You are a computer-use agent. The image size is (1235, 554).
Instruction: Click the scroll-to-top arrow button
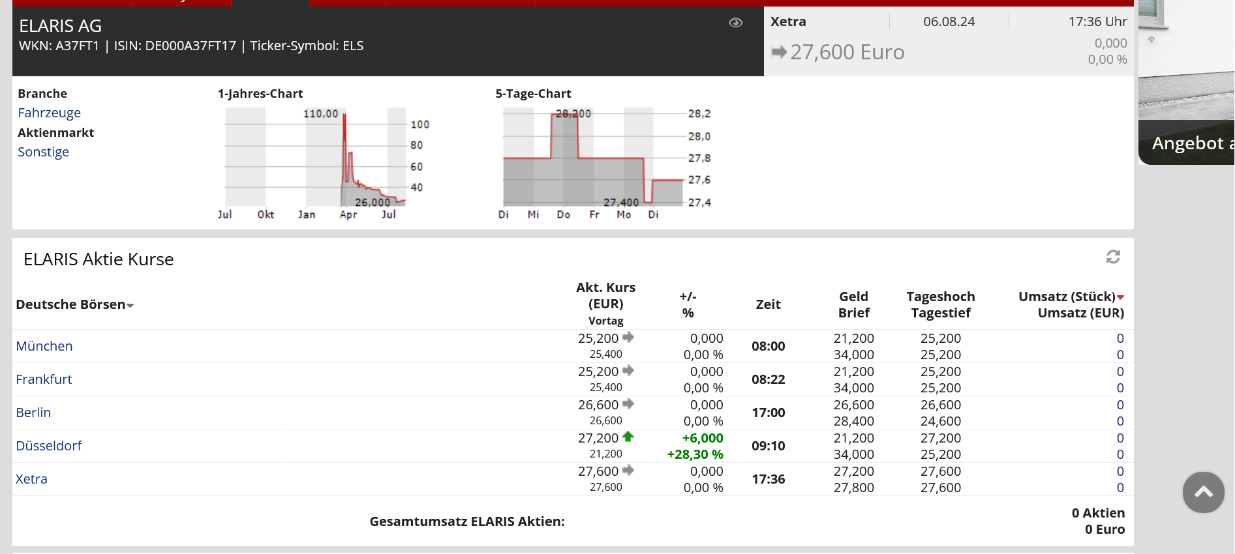(1203, 492)
